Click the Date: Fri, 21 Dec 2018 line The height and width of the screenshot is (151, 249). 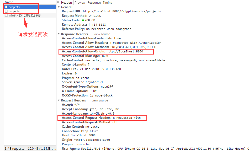92,69
